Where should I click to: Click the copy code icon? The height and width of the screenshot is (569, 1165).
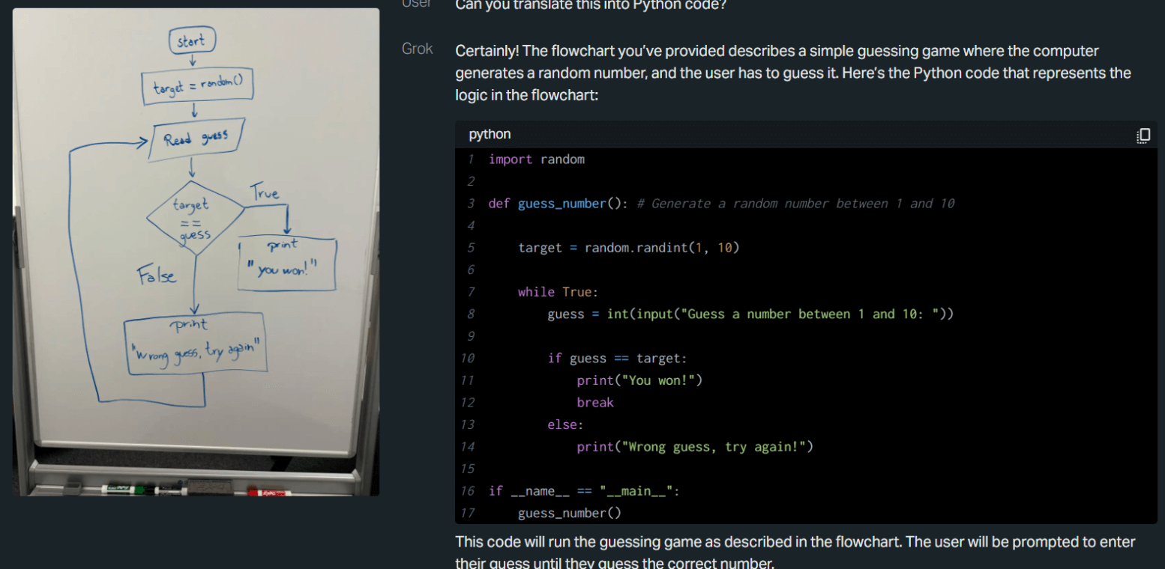tap(1143, 136)
